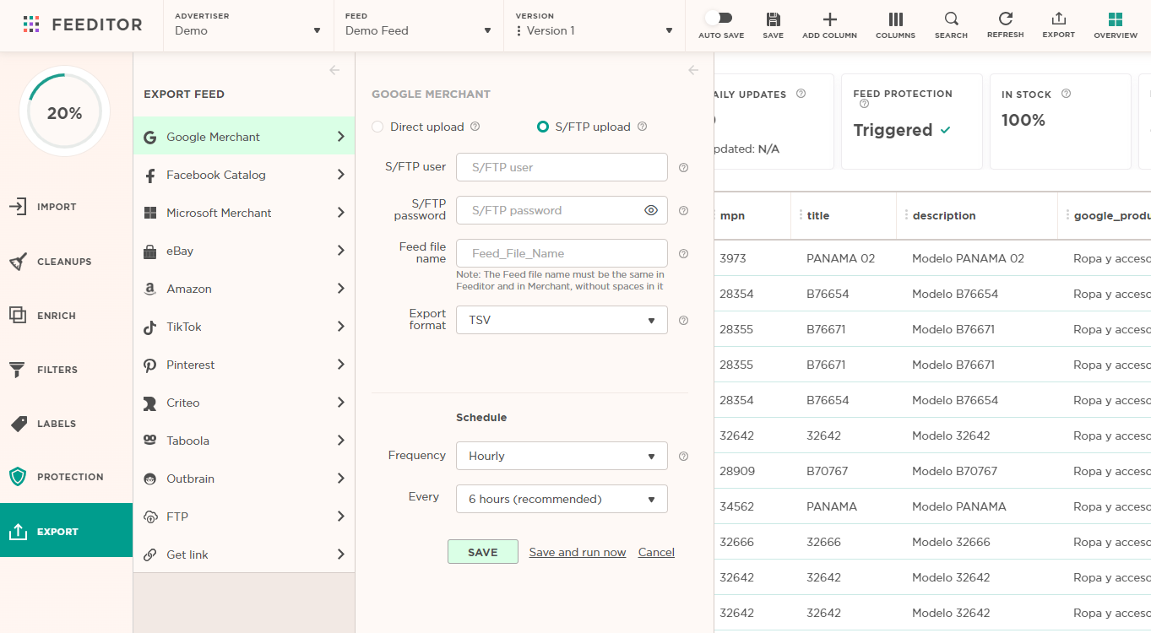Screen dimensions: 1151x633
Task: Open Protection in left sidebar
Action: pyautogui.click(x=66, y=477)
